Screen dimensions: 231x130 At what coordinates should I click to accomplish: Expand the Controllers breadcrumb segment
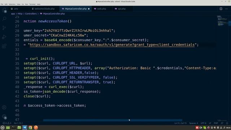click(31, 14)
